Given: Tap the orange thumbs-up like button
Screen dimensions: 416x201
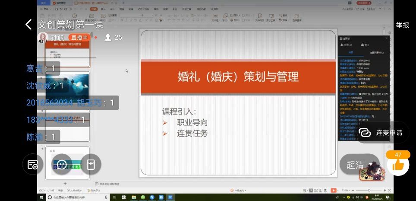Looking at the screenshot, I should click(x=398, y=165).
